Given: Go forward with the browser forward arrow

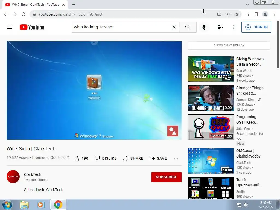Looking at the screenshot, I should coord(15,14).
